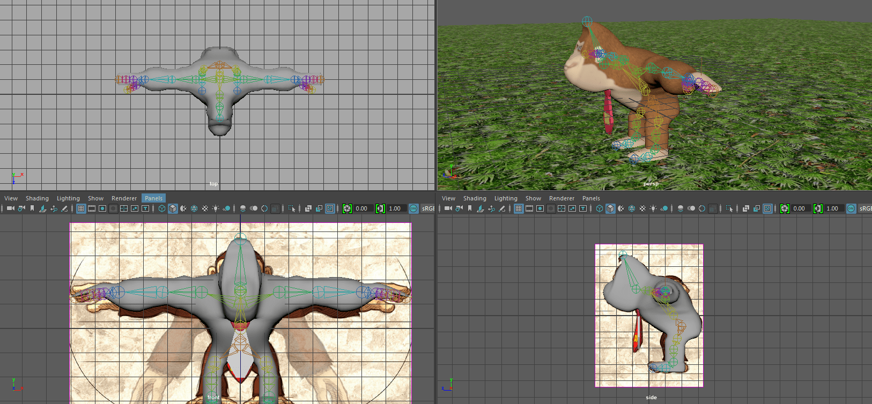Toggle Safe Title in front panel toolbar
872x404 pixels.
[x=135, y=208]
